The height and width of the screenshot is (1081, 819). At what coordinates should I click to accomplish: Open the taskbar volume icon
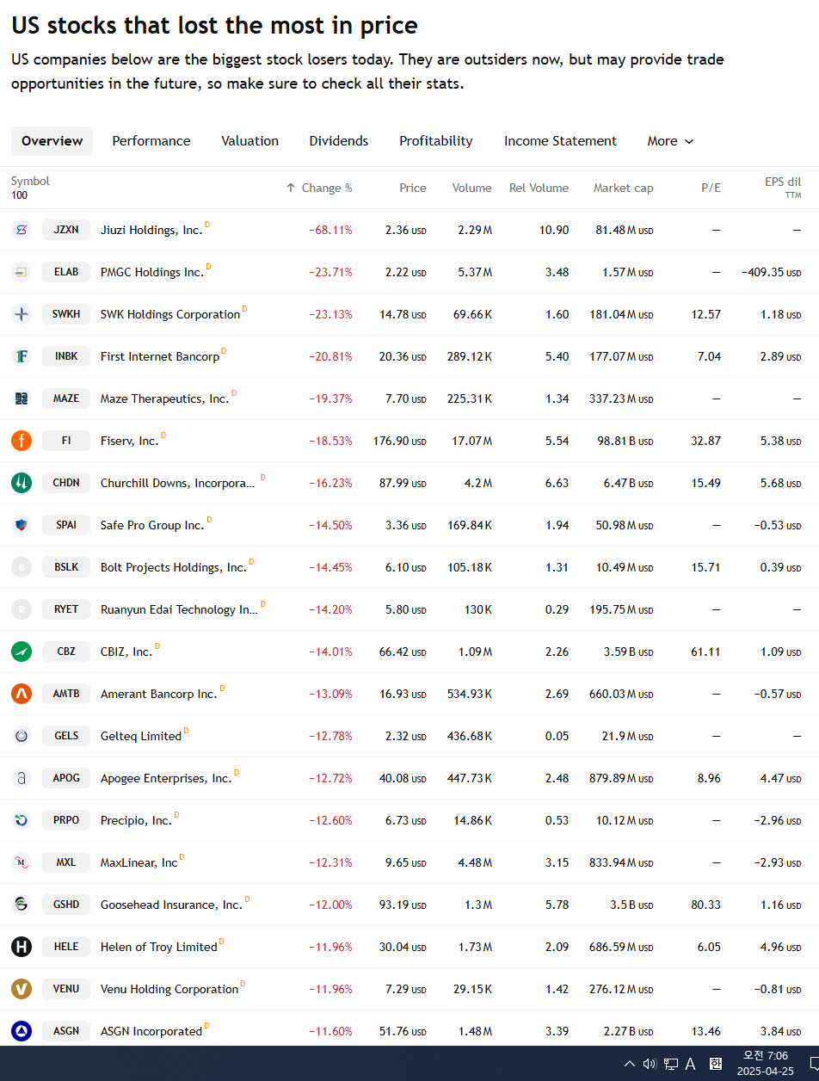650,1064
